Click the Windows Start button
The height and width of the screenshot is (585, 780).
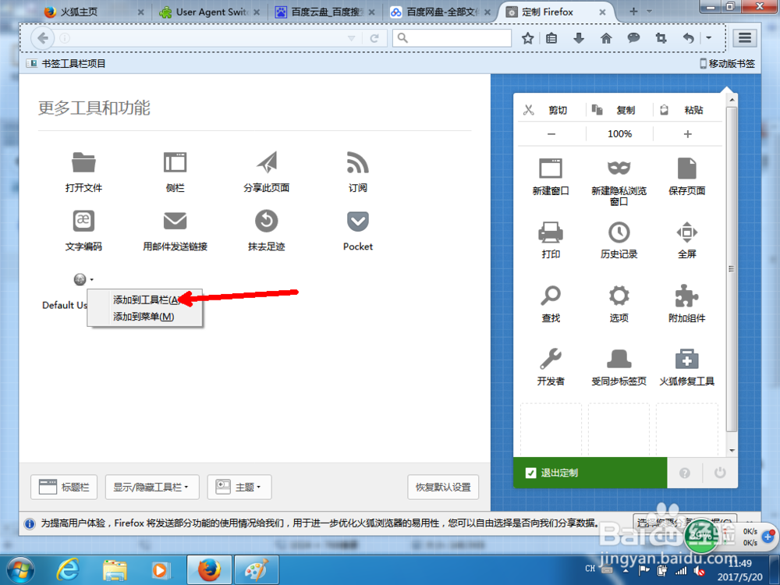(x=20, y=570)
